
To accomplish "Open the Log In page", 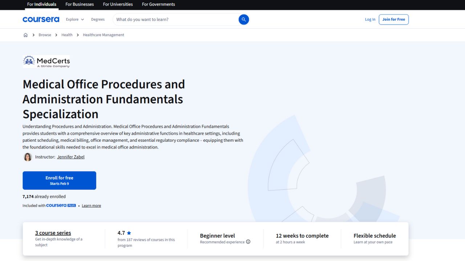I will click(370, 19).
